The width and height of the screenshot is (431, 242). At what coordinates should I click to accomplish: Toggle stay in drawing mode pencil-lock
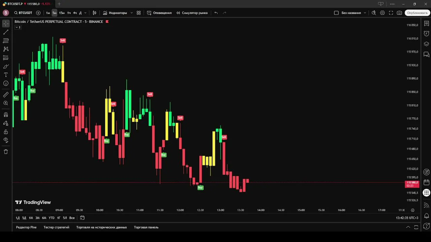point(6,123)
